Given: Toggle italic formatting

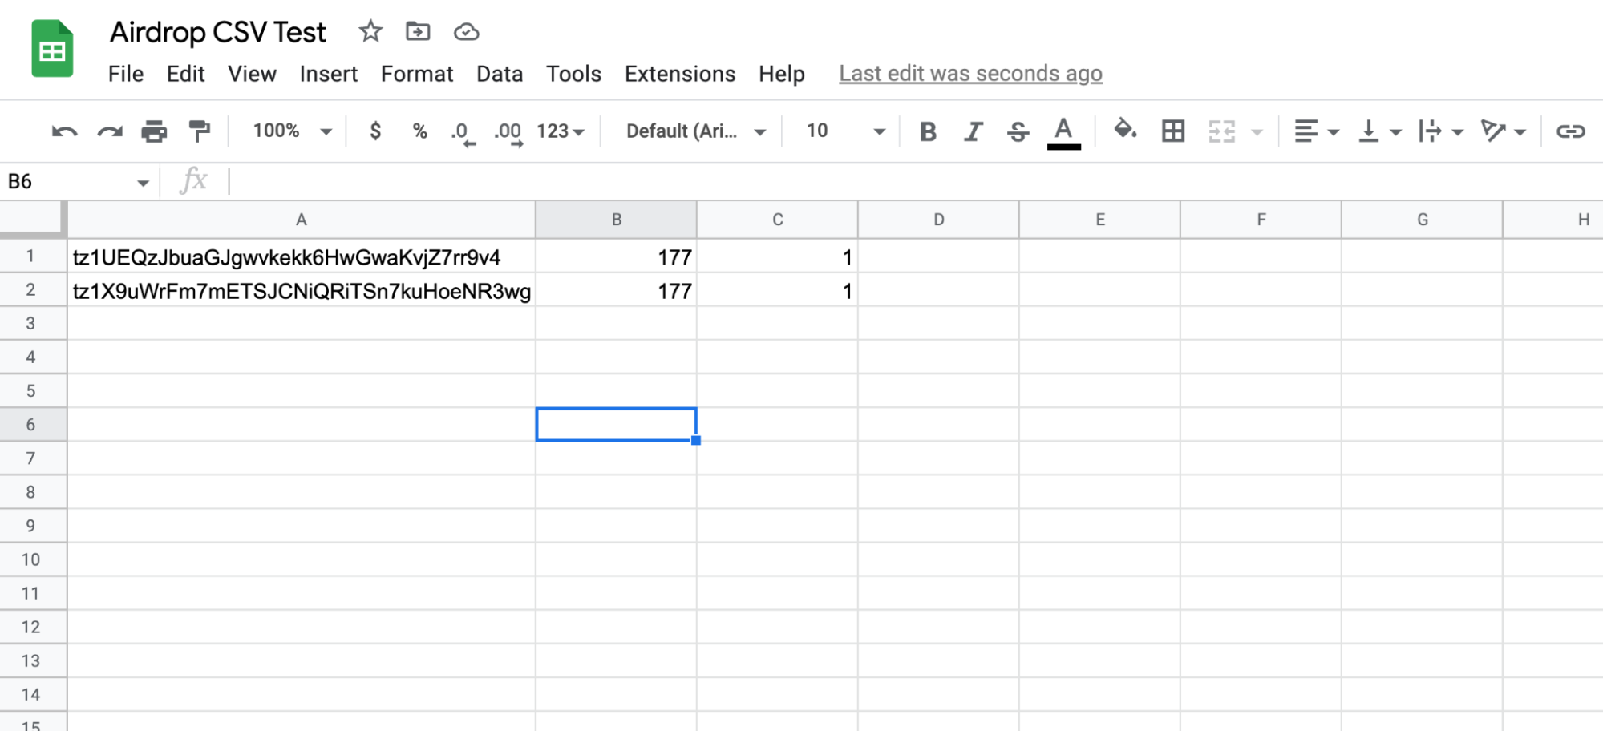Looking at the screenshot, I should 973,131.
